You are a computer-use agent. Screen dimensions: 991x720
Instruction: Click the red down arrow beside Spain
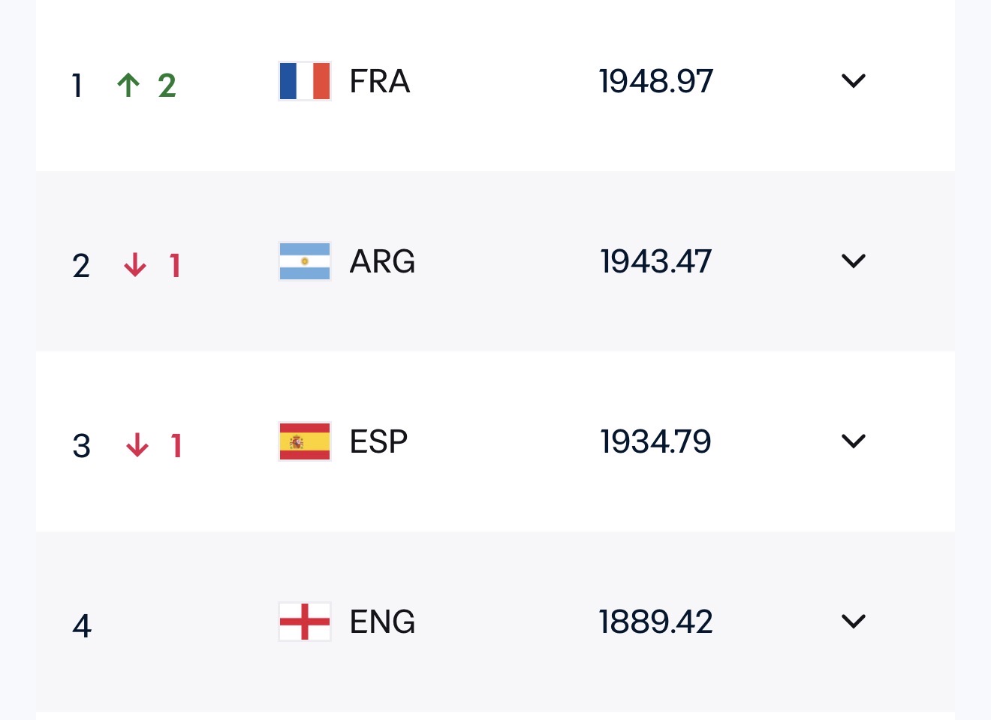pos(137,445)
